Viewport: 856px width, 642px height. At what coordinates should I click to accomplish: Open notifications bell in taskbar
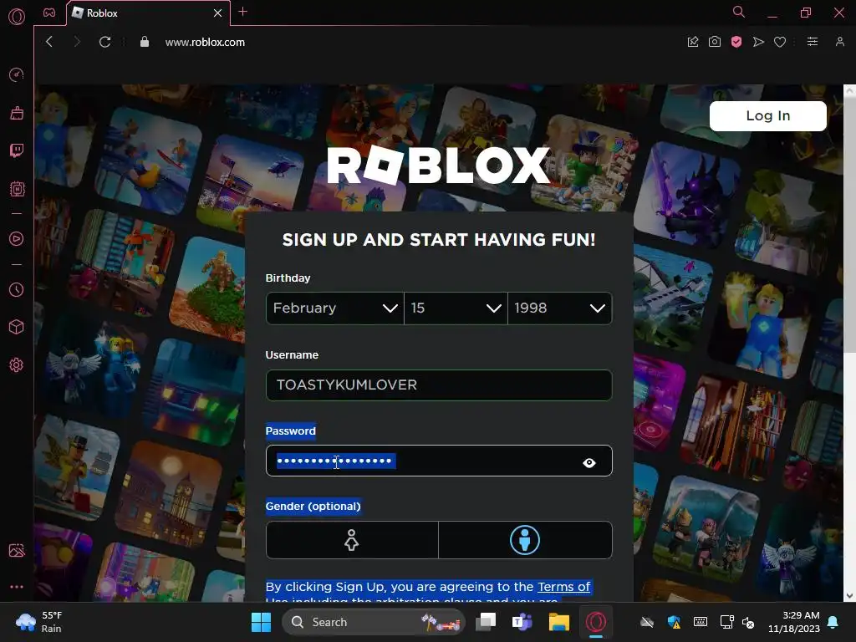point(833,622)
